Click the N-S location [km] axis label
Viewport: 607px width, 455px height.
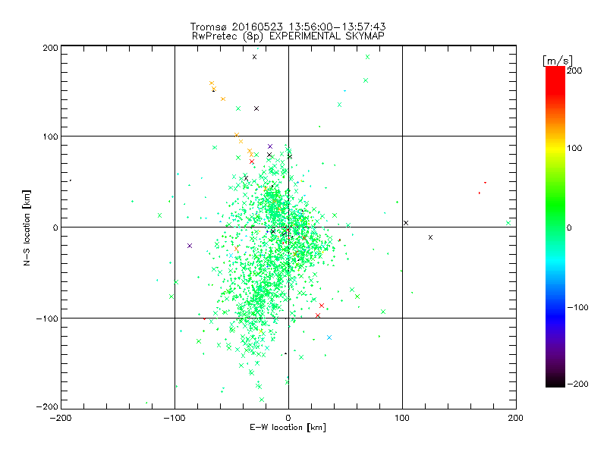point(27,227)
